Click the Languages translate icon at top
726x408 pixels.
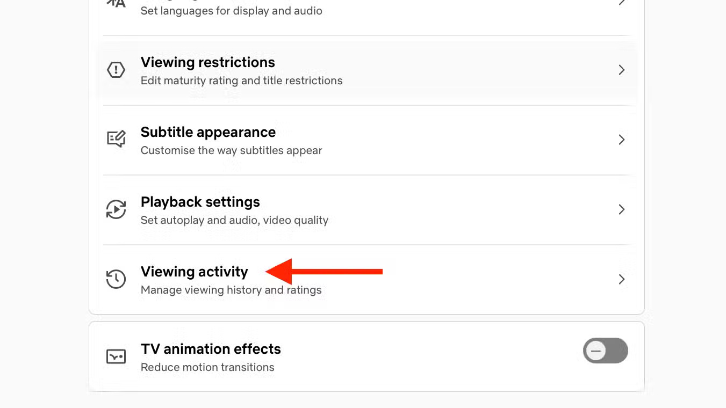(x=116, y=3)
